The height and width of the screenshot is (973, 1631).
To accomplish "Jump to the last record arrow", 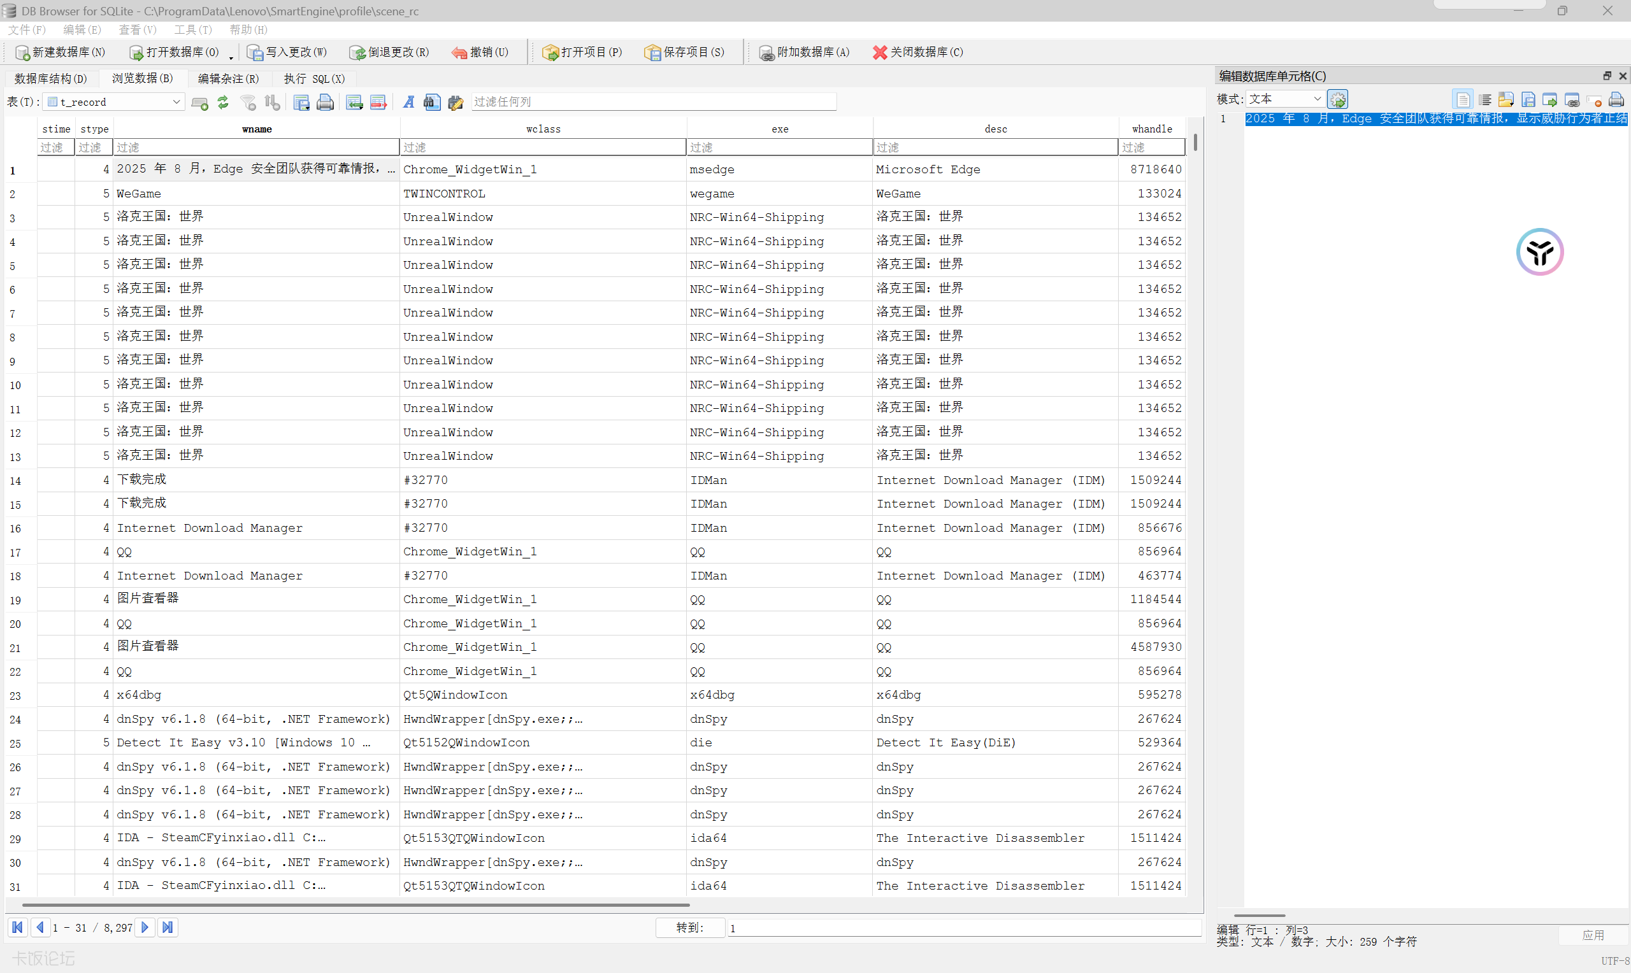I will [x=168, y=927].
